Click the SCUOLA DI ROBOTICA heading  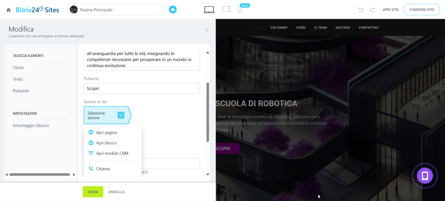coord(257,103)
